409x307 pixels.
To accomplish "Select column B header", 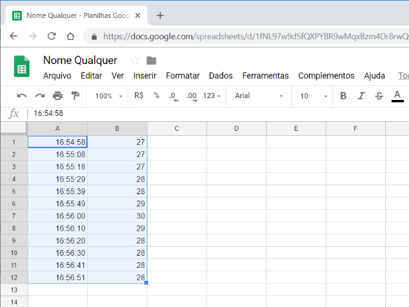I will pyautogui.click(x=117, y=128).
